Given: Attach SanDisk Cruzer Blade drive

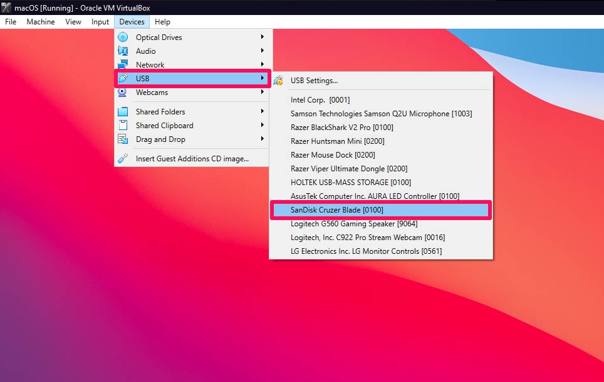Looking at the screenshot, I should point(380,210).
